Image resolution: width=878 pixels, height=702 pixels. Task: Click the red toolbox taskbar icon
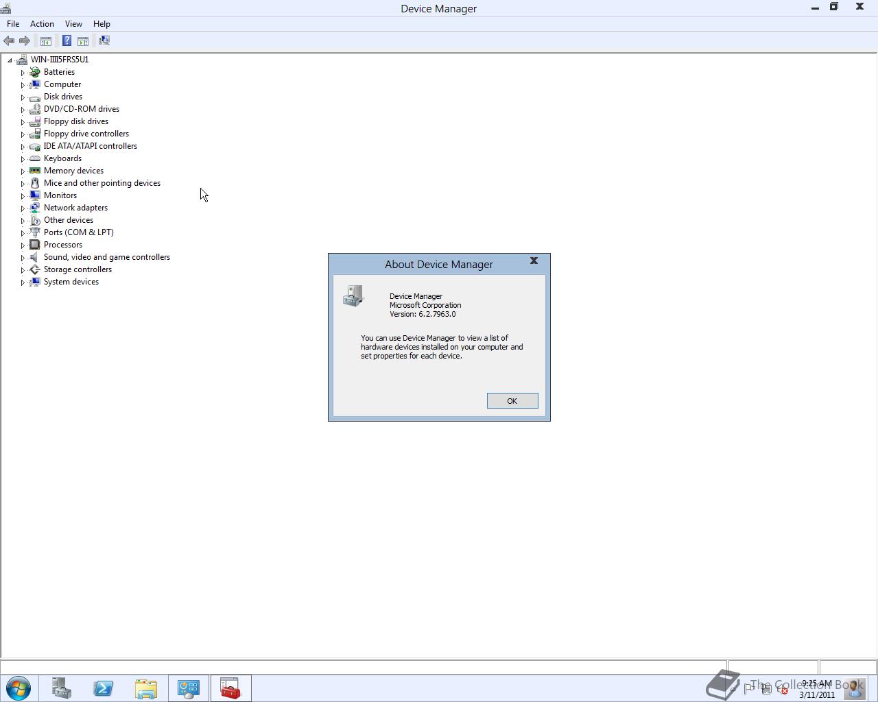coord(230,688)
